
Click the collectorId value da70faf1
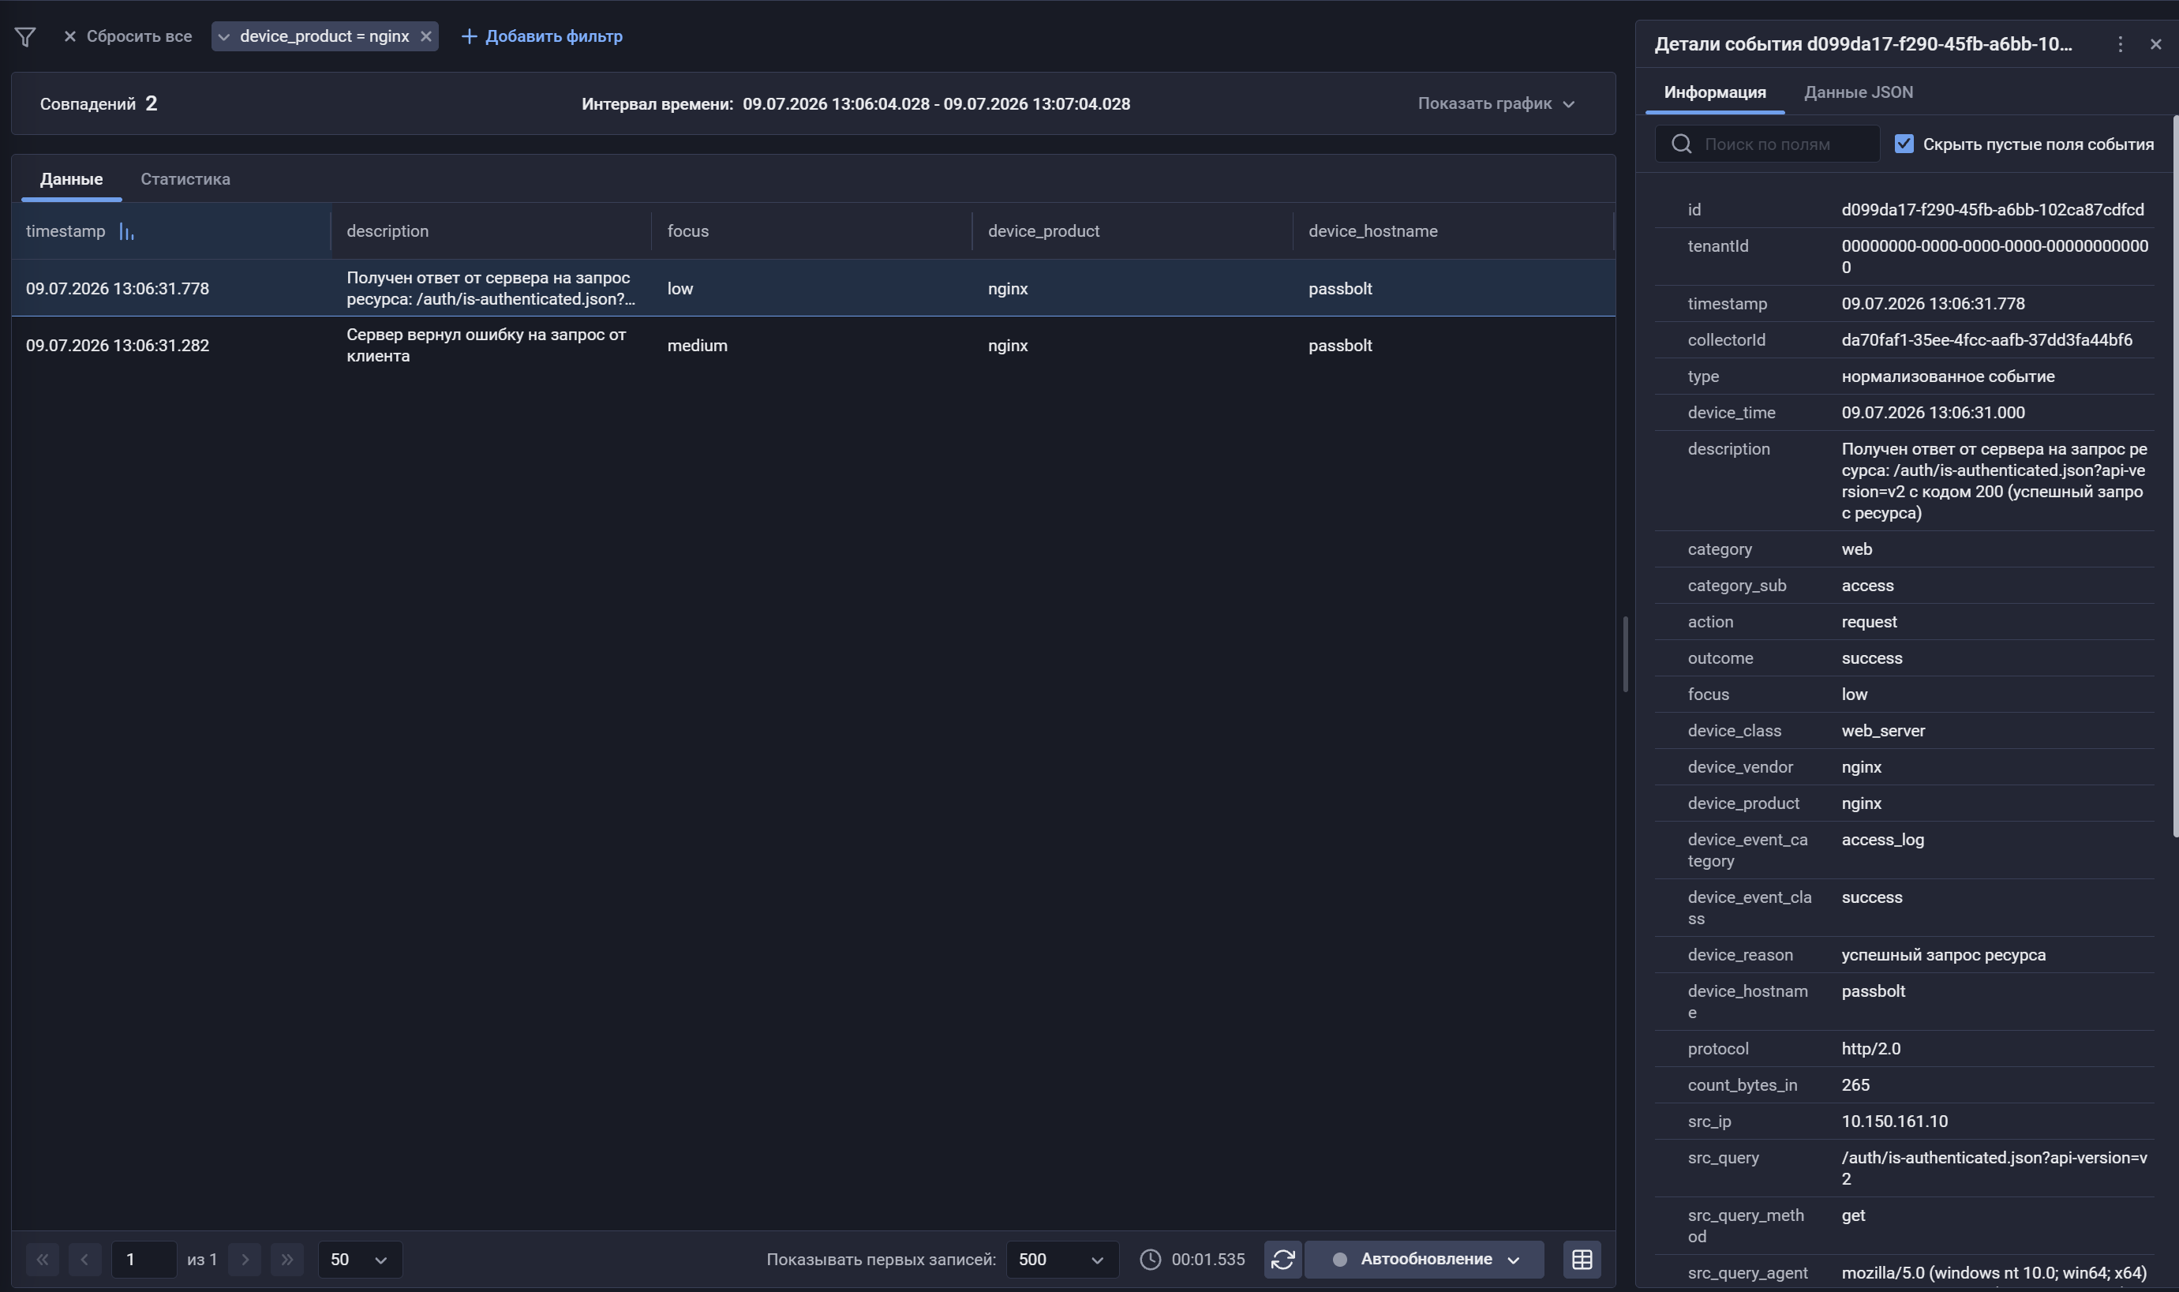click(x=1986, y=340)
